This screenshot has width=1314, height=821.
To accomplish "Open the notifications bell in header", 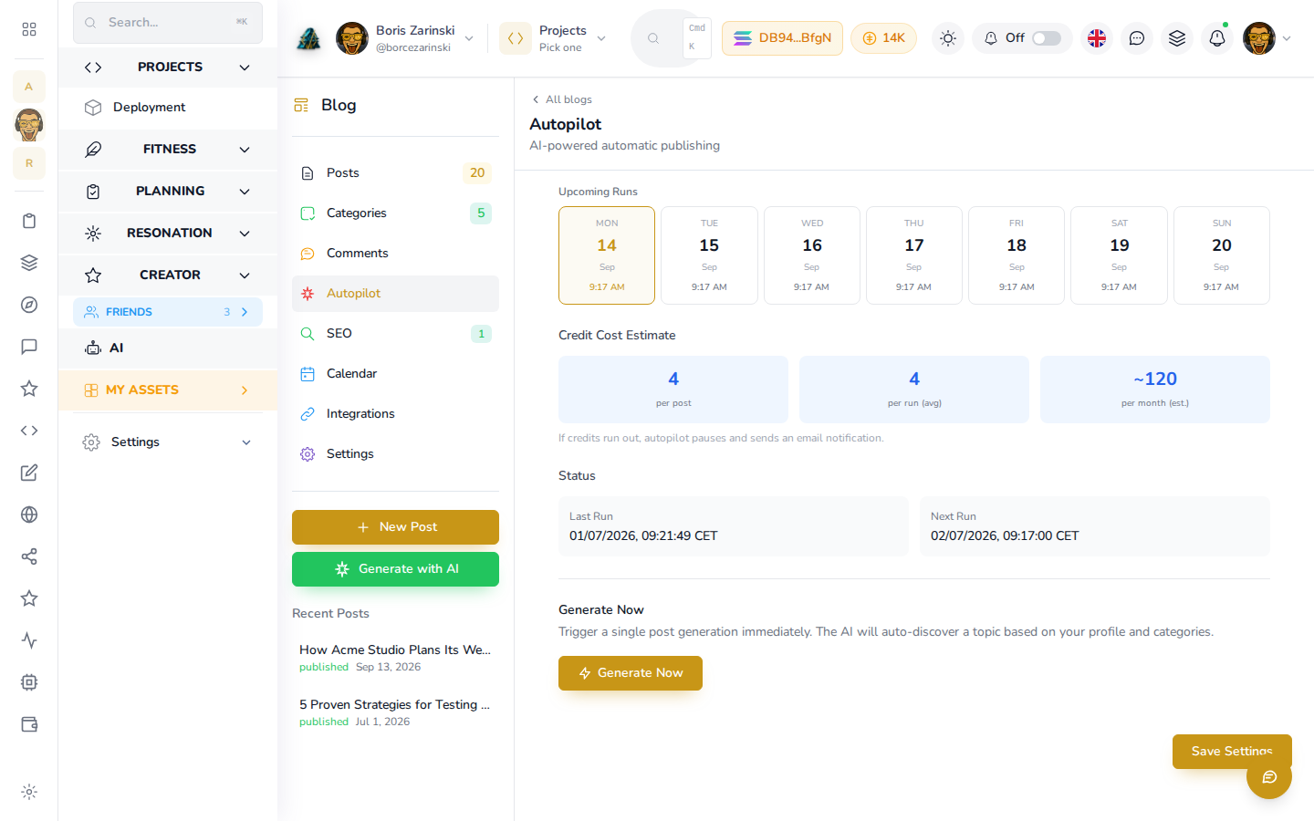I will [1217, 38].
